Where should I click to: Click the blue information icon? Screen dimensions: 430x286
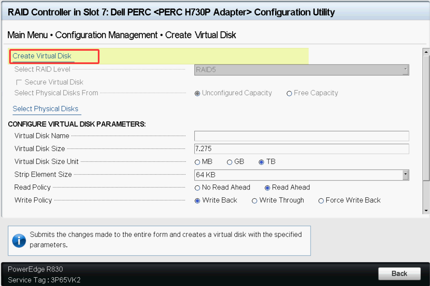[19, 240]
